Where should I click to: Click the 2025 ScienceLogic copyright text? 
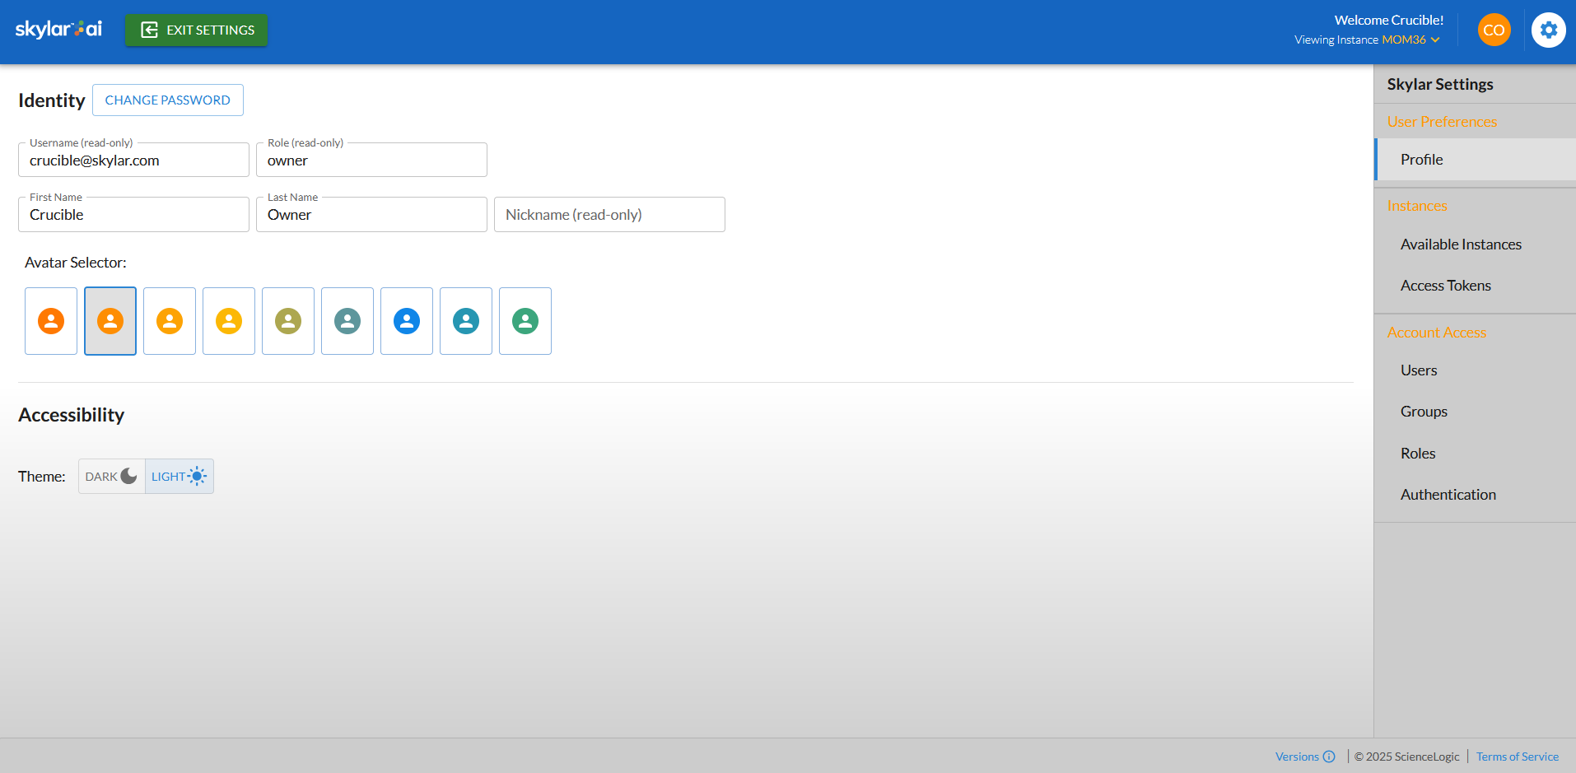click(1406, 757)
